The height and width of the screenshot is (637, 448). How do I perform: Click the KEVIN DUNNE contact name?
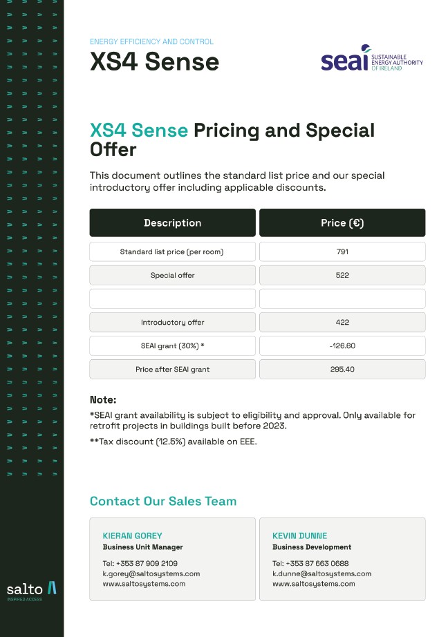[300, 535]
